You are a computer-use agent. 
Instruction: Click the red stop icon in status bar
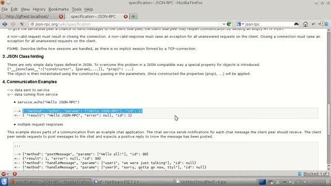tap(14, 174)
